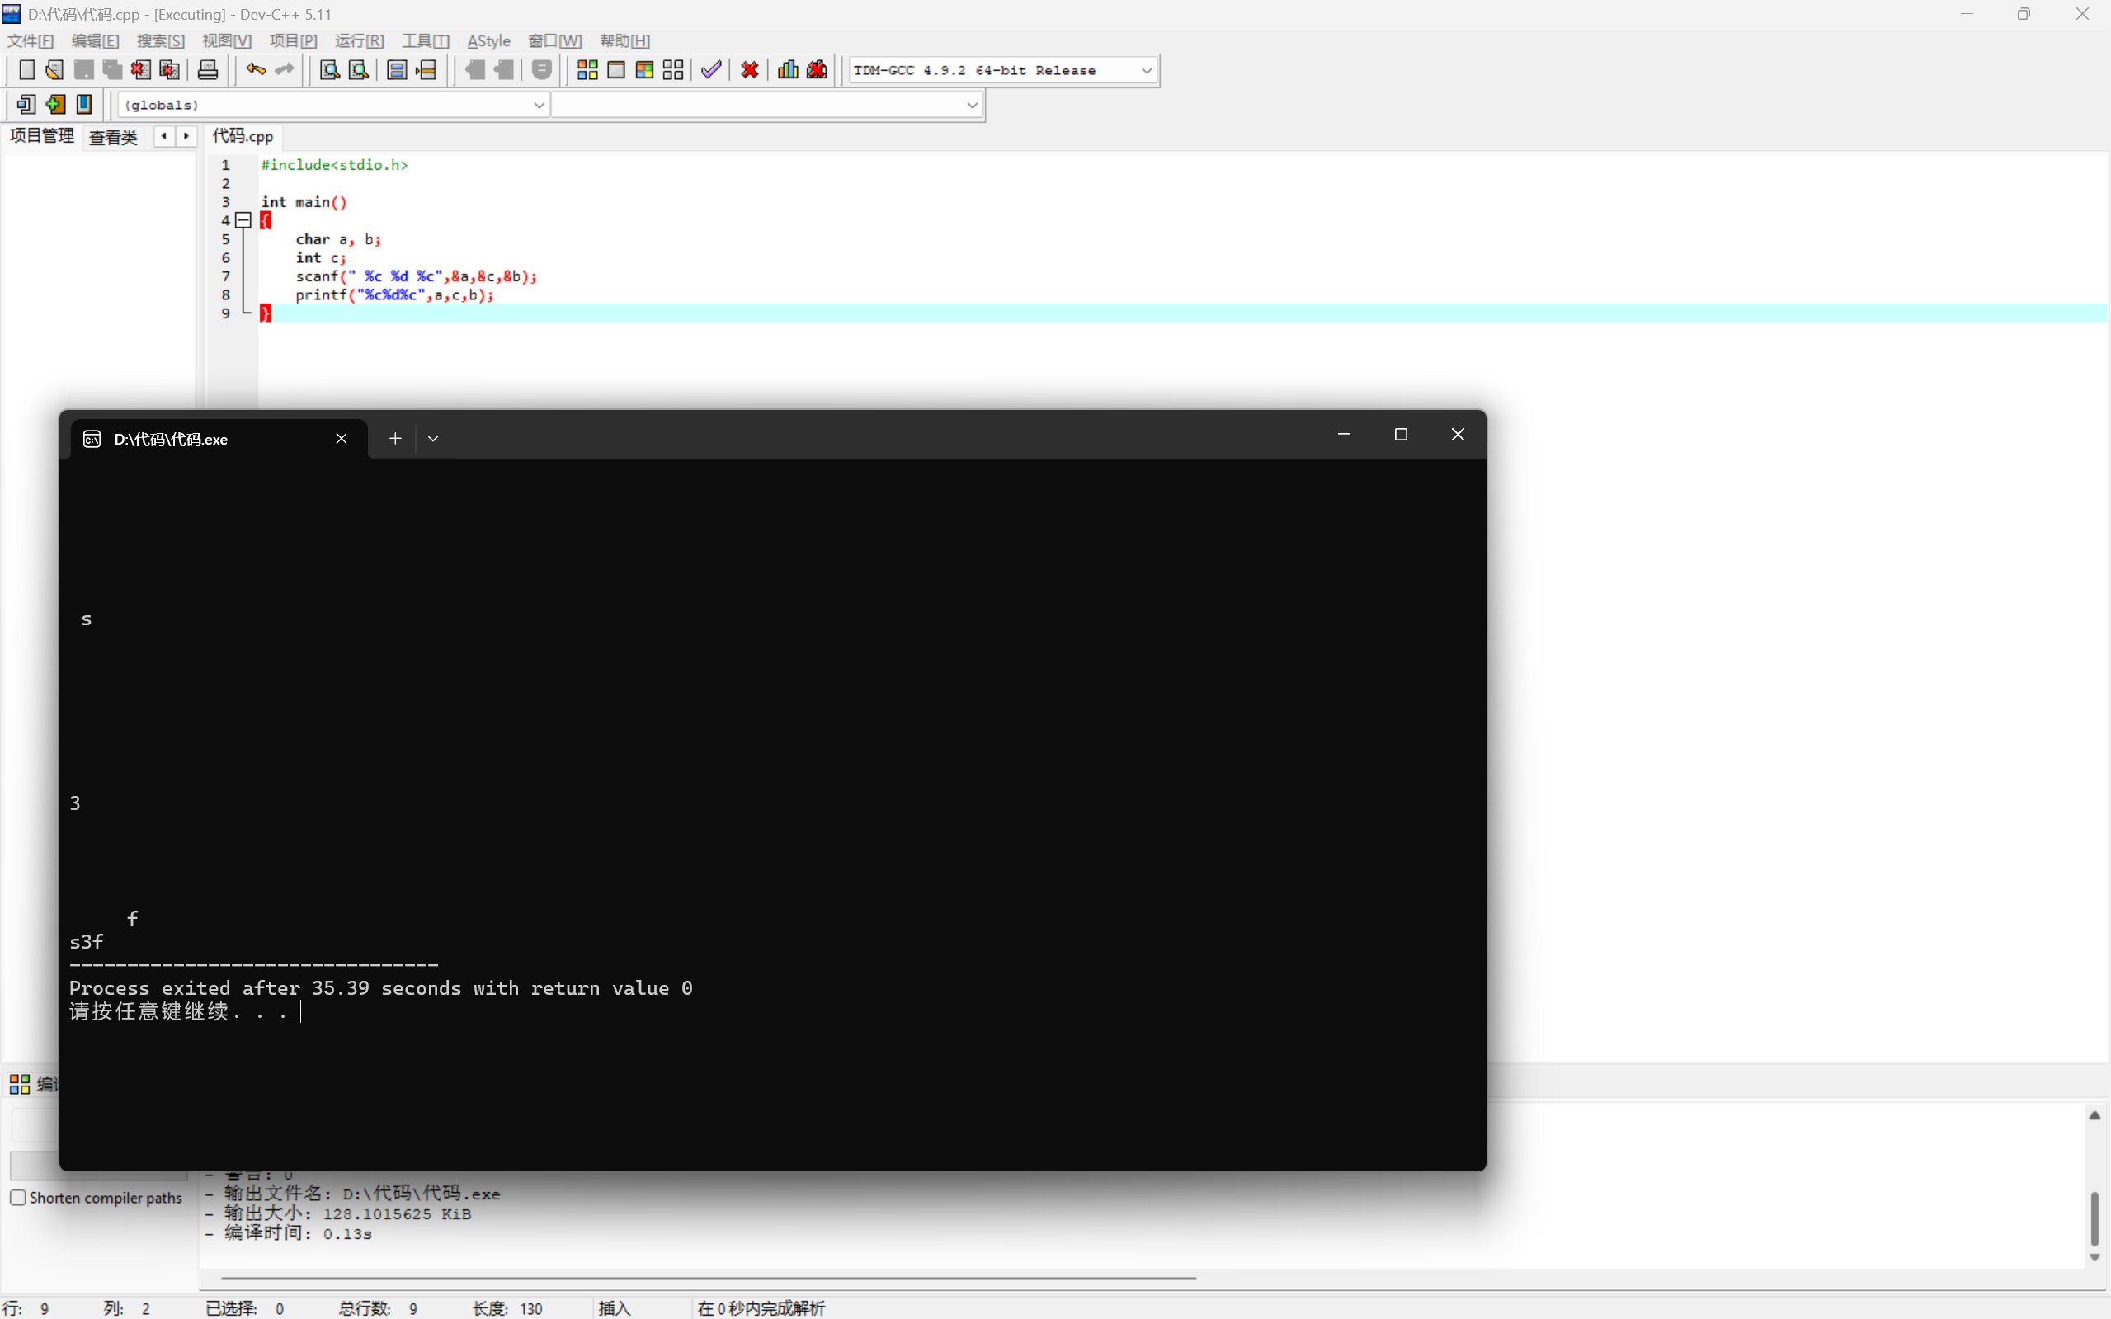This screenshot has height=1319, width=2111.
Task: Click the Syntax check checkmark icon
Action: (x=711, y=70)
